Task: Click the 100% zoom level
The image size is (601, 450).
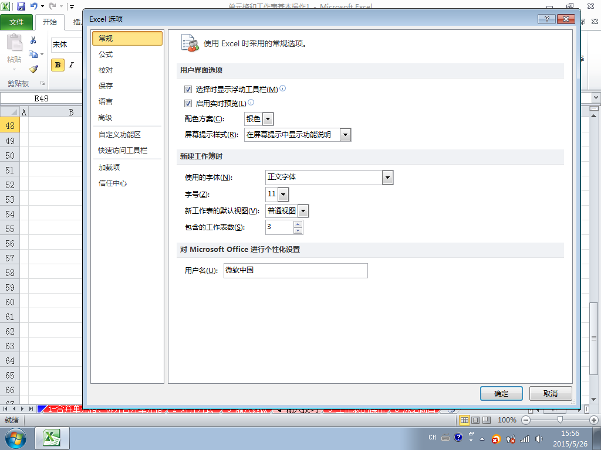Action: pos(507,420)
